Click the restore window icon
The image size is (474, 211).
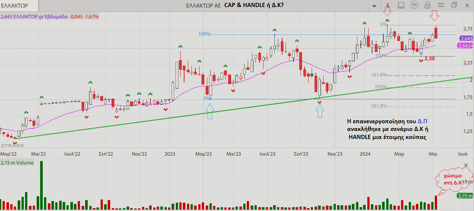point(454,5)
